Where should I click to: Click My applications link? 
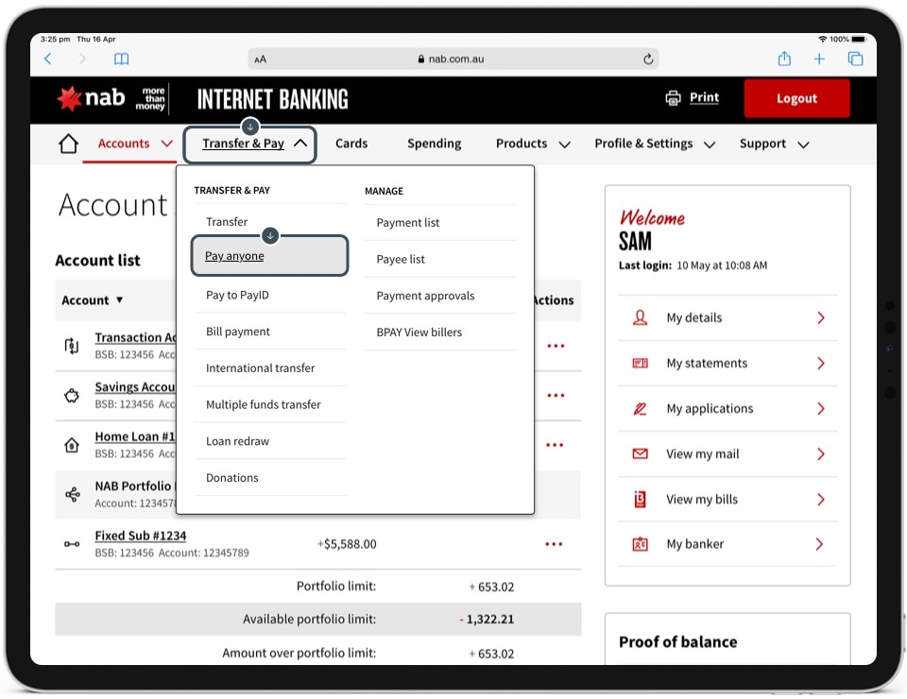tap(710, 409)
